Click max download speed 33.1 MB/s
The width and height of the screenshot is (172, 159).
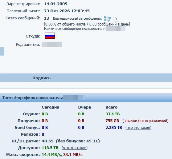pos(73,155)
